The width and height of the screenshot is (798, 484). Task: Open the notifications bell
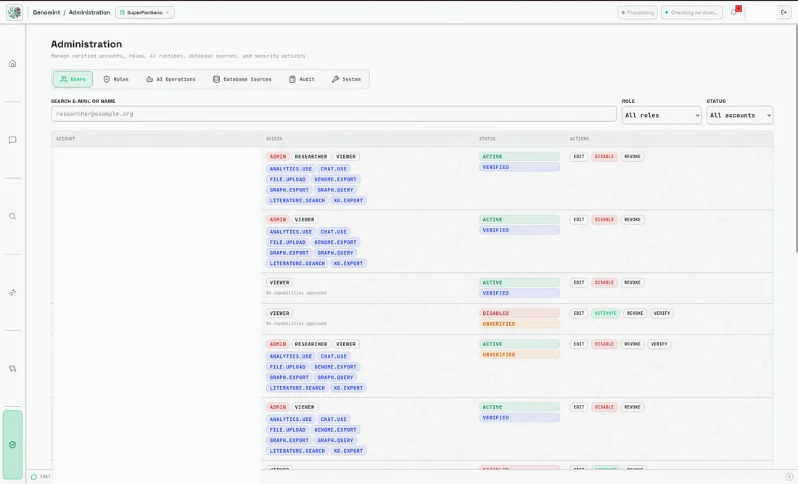pyautogui.click(x=734, y=12)
